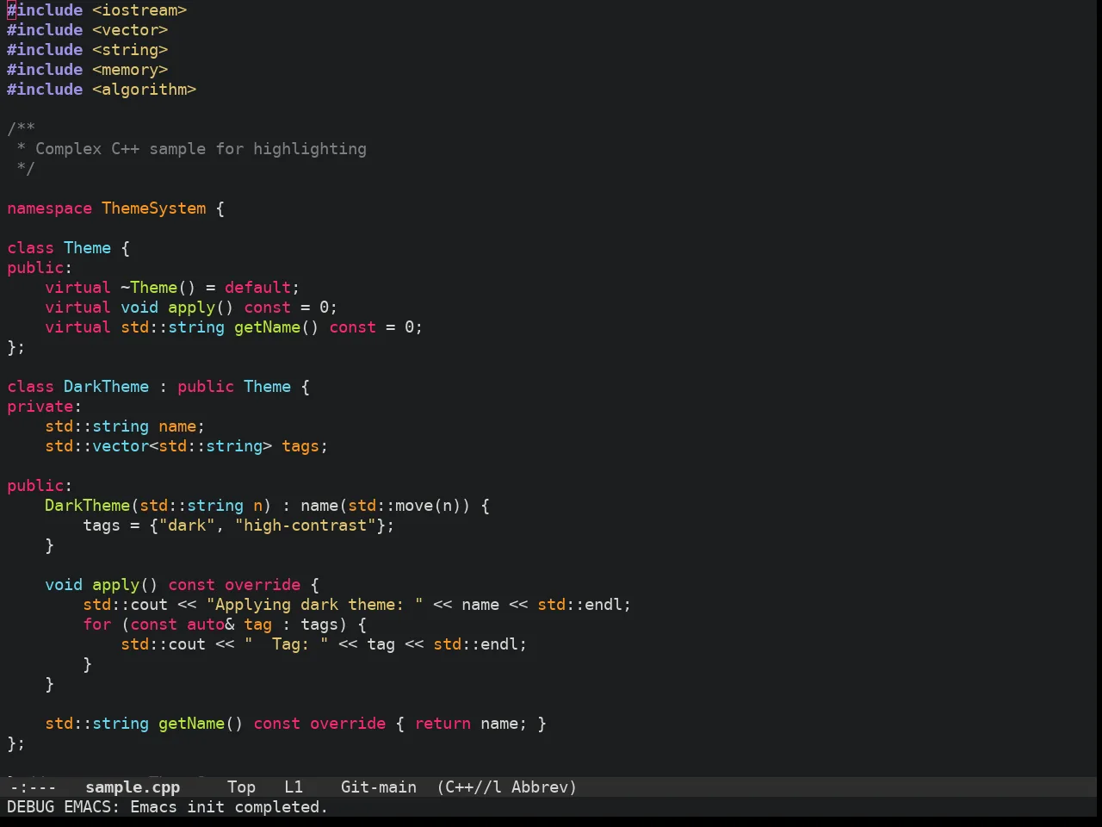This screenshot has height=827, width=1102.
Task: Click 'DarkTheme' in the class declaration line
Action: coord(106,387)
